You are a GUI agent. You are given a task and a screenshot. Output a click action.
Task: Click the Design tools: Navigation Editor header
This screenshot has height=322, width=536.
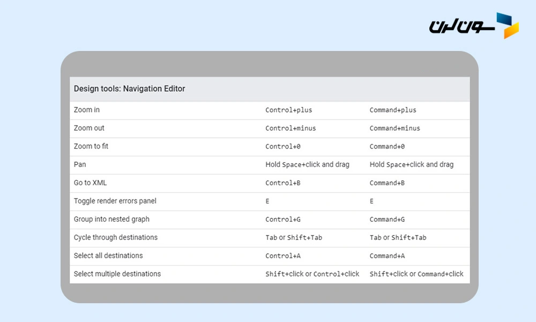[x=130, y=89]
